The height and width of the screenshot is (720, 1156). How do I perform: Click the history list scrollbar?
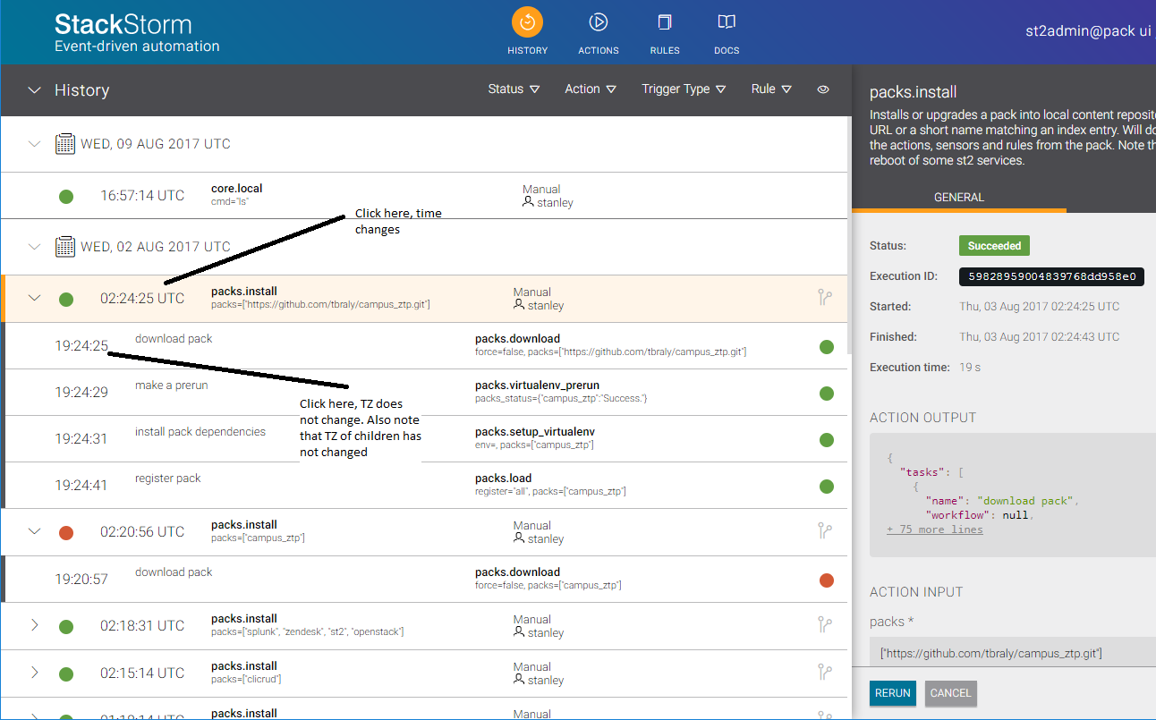click(848, 236)
